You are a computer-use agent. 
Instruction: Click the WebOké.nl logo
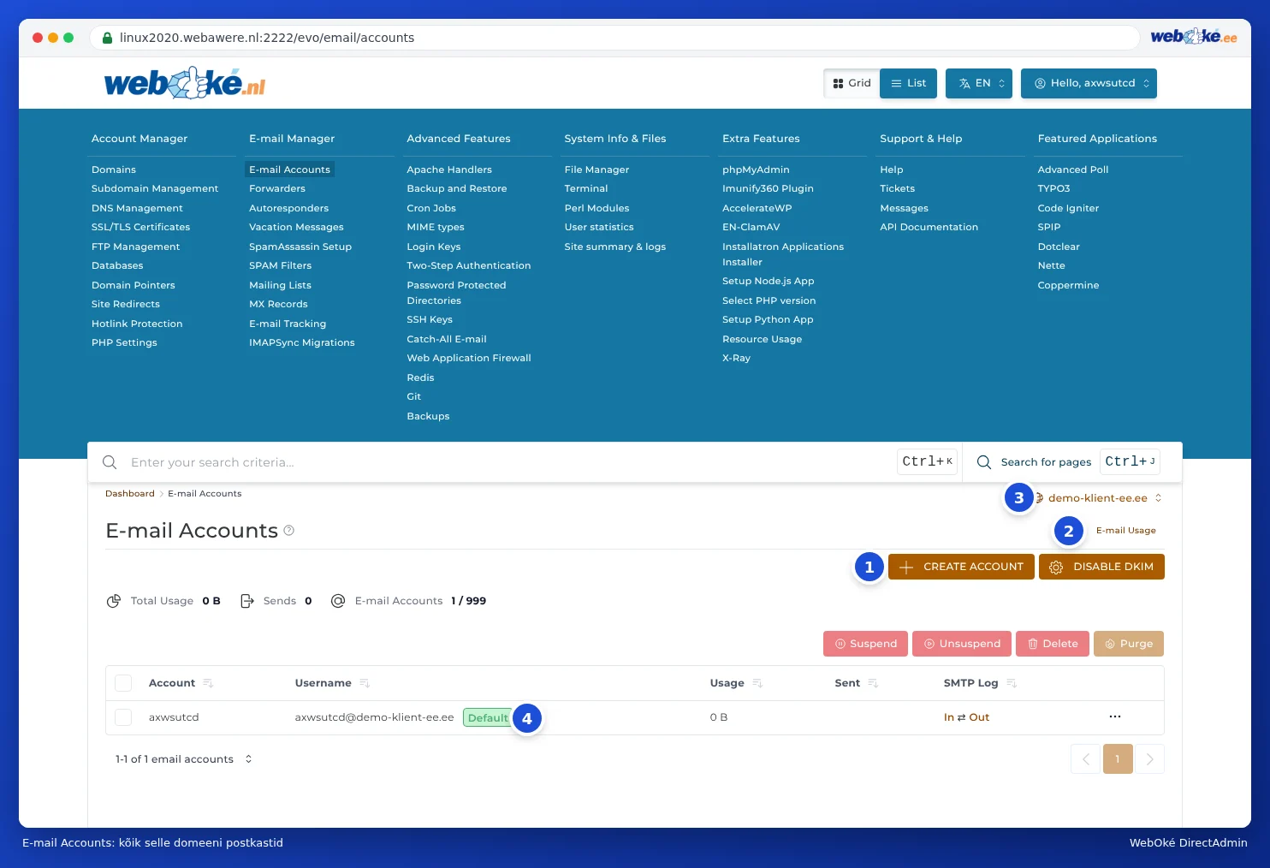185,83
